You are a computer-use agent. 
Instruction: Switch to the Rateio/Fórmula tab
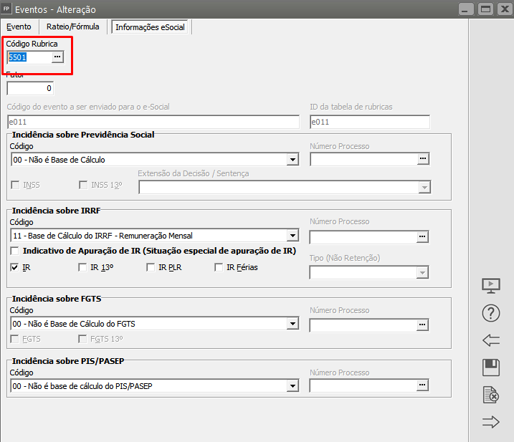pyautogui.click(x=73, y=27)
